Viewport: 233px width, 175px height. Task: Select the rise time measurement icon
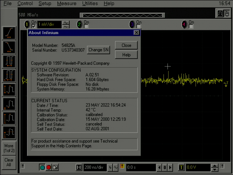click(8, 33)
